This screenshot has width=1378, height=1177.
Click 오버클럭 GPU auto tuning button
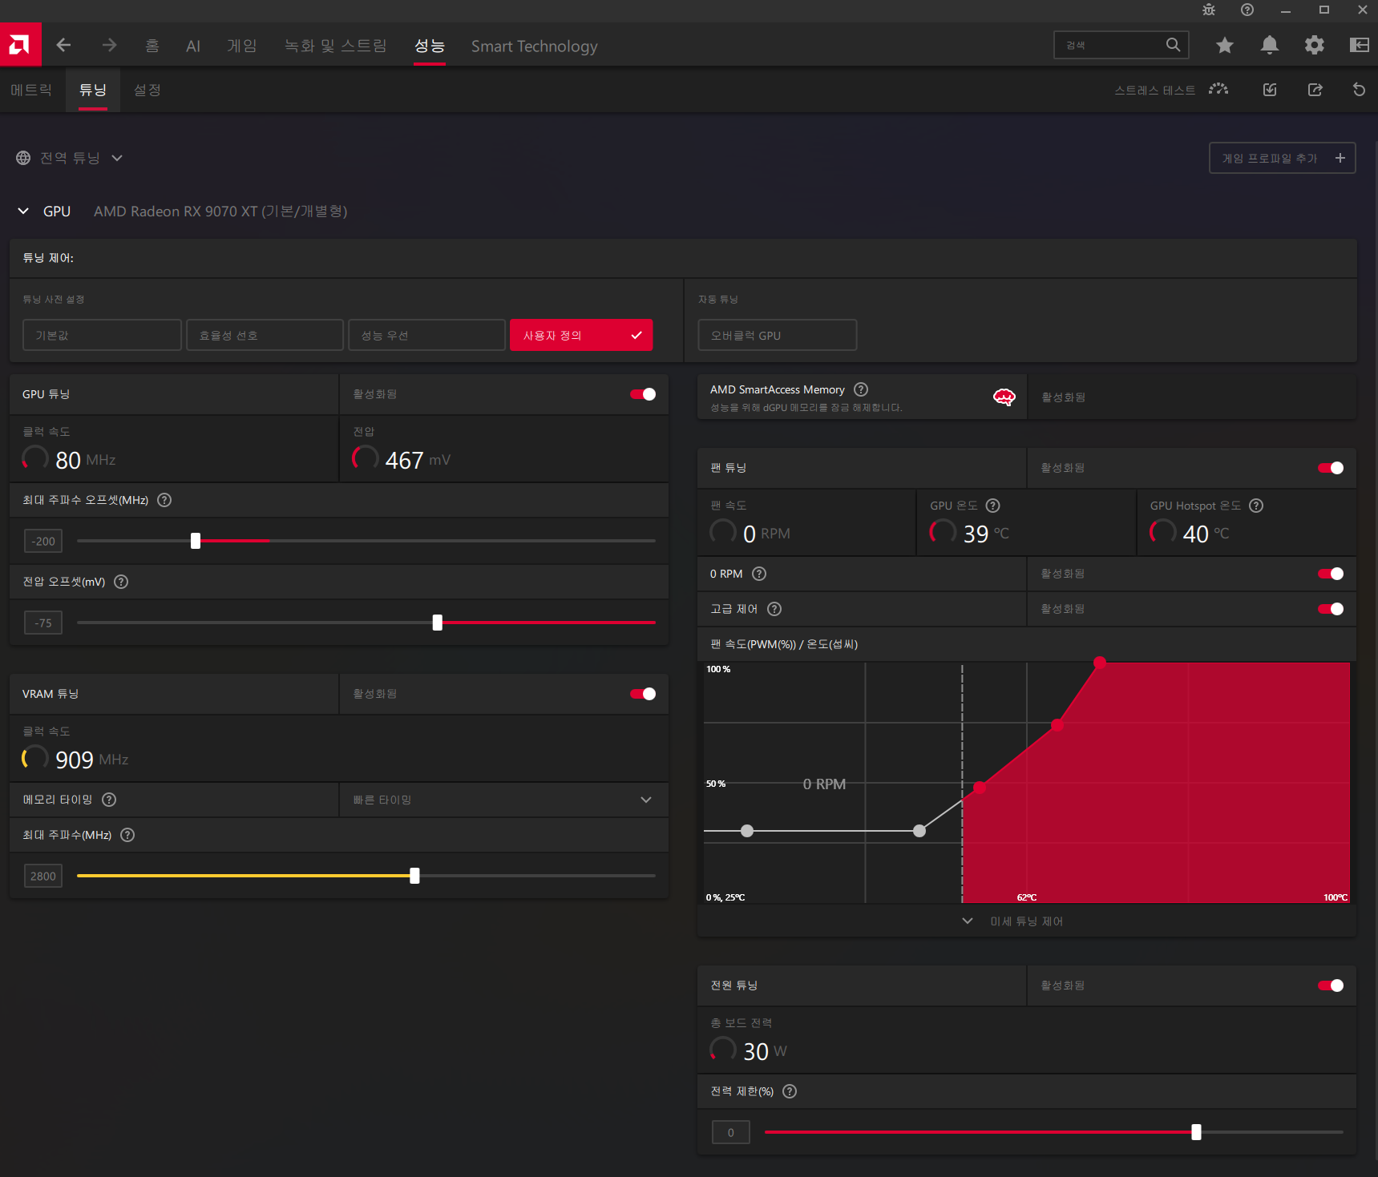(777, 335)
